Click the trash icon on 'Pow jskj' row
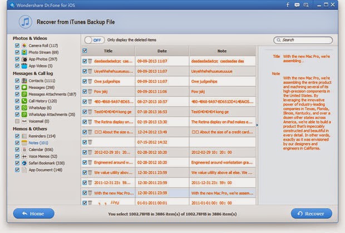This screenshot has width=345, height=233. point(90,91)
